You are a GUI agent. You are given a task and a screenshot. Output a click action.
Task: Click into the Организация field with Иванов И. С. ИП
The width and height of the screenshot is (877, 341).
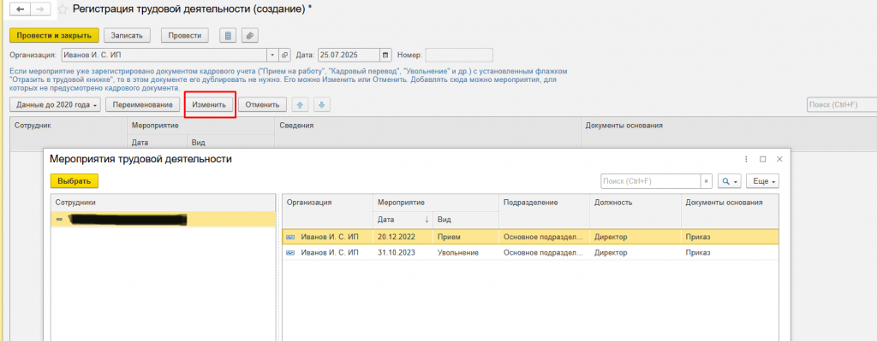tap(164, 56)
